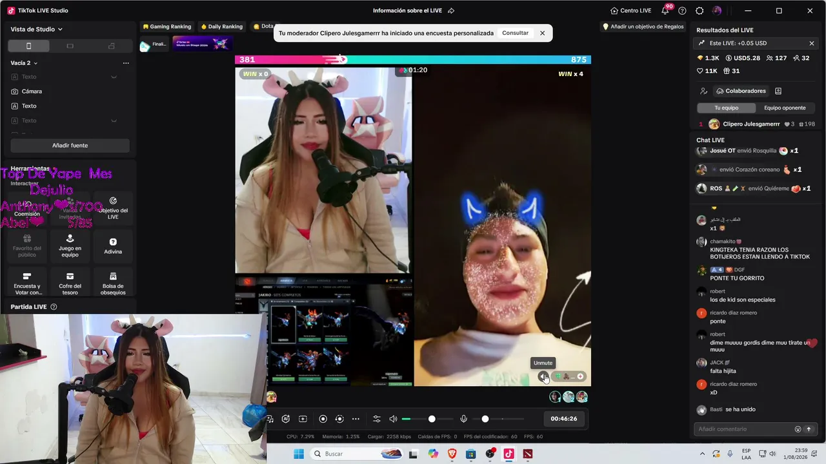Show the hidden Texto source above Cámara

point(114,77)
